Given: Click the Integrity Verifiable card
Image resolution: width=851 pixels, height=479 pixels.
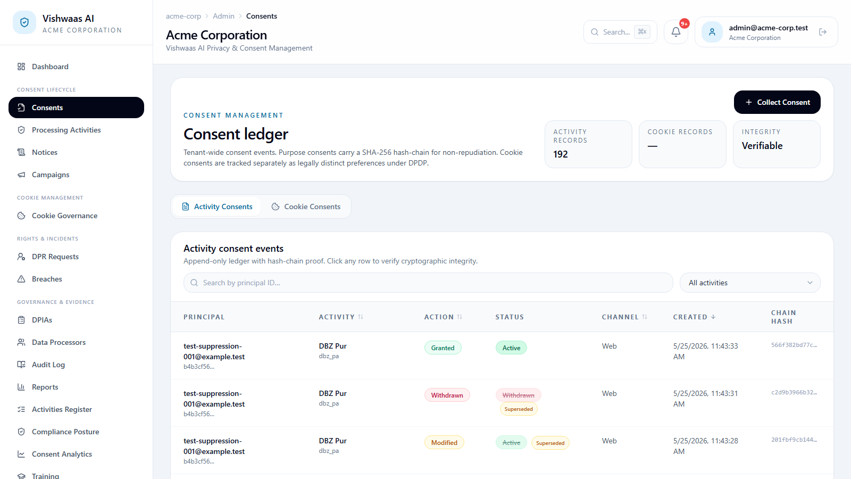Looking at the screenshot, I should tap(777, 144).
